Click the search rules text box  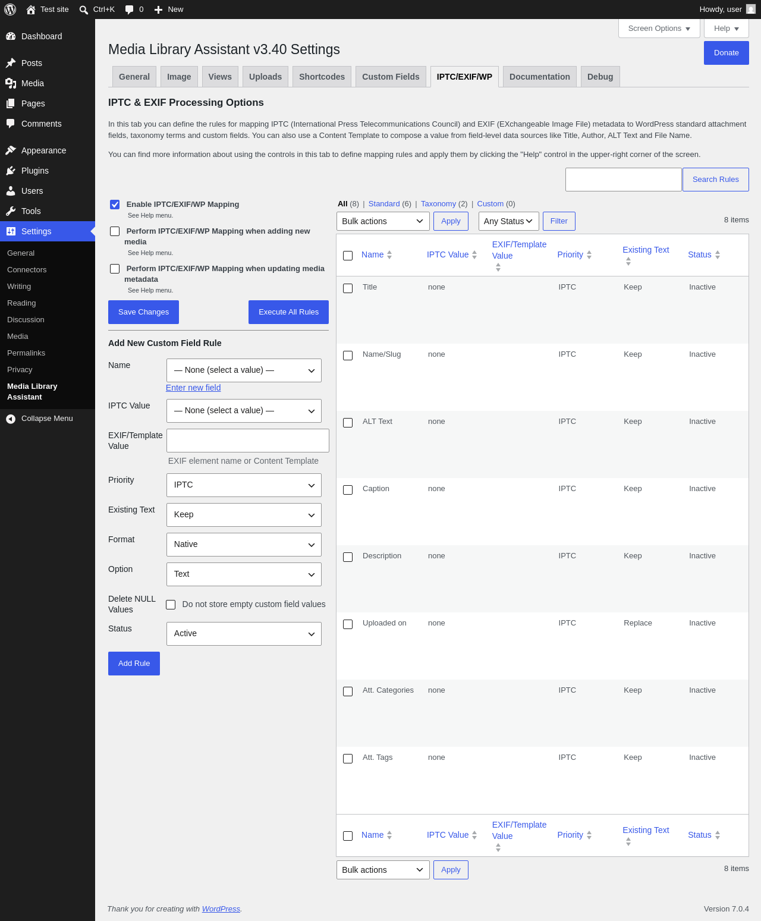(x=623, y=180)
